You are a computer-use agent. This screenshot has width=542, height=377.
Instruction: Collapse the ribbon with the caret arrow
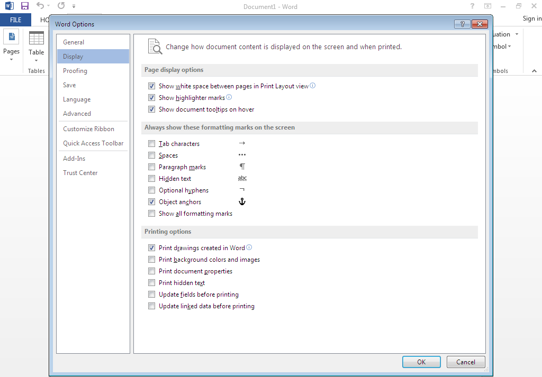533,70
